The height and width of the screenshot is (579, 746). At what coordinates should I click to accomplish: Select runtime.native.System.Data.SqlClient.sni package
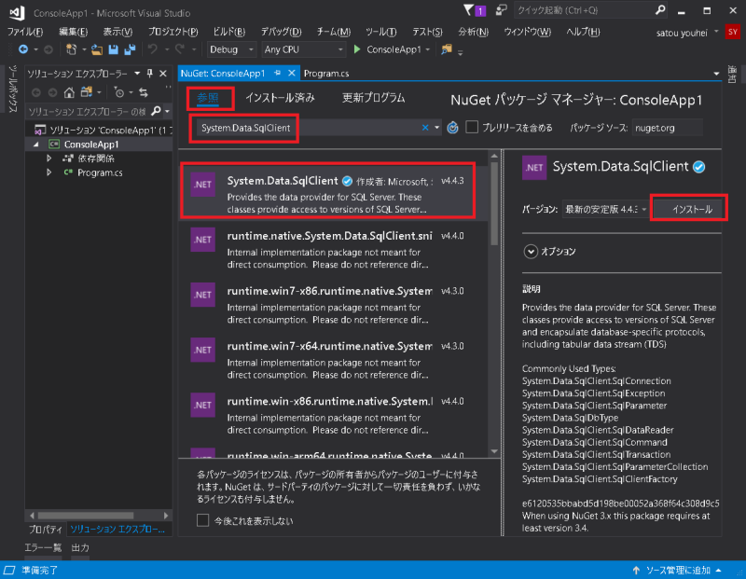click(333, 249)
